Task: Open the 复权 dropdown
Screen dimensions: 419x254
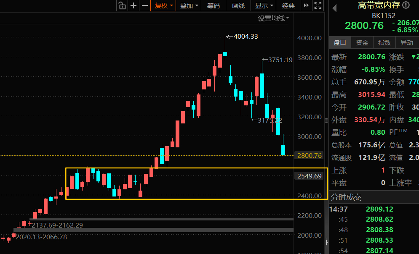Action: coord(163,5)
